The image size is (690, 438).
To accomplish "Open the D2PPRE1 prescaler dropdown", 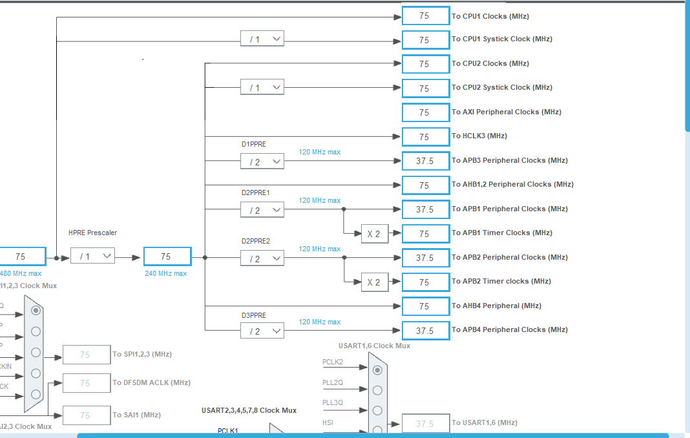I will tap(262, 209).
